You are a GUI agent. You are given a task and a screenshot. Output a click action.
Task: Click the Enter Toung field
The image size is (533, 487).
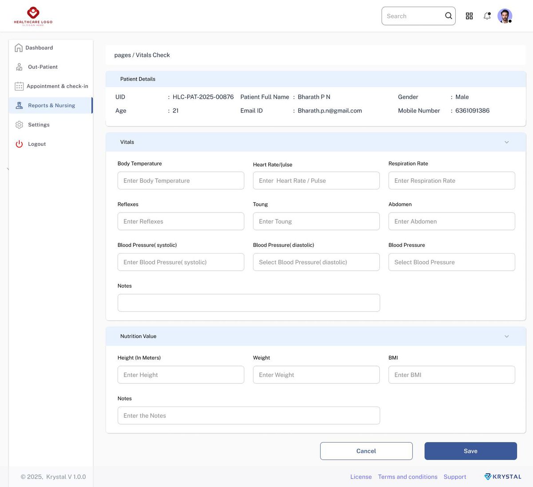(316, 221)
